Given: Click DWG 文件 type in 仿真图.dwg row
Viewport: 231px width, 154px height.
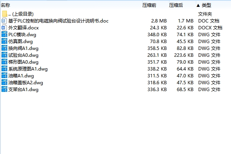Looking at the screenshot, I should tap(209, 42).
